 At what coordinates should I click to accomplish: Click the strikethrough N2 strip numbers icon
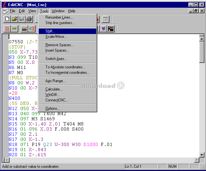[x=14, y=29]
